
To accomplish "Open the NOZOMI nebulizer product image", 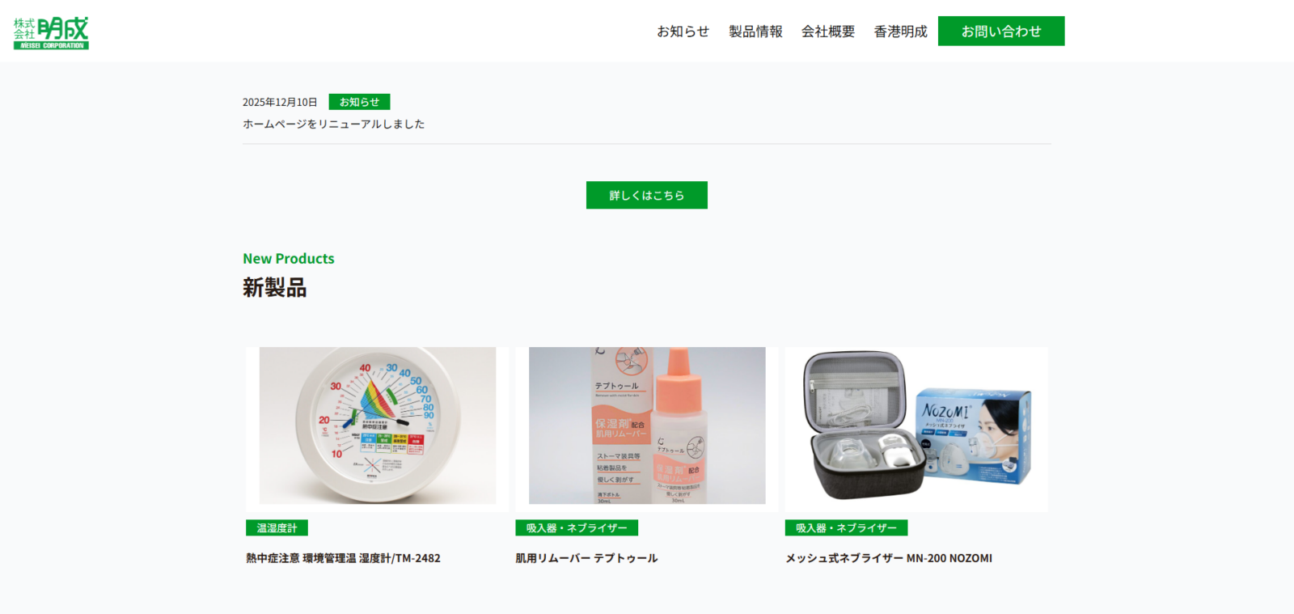I will click(916, 426).
